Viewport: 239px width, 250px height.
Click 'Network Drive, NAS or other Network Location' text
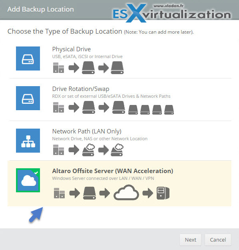click(x=100, y=139)
